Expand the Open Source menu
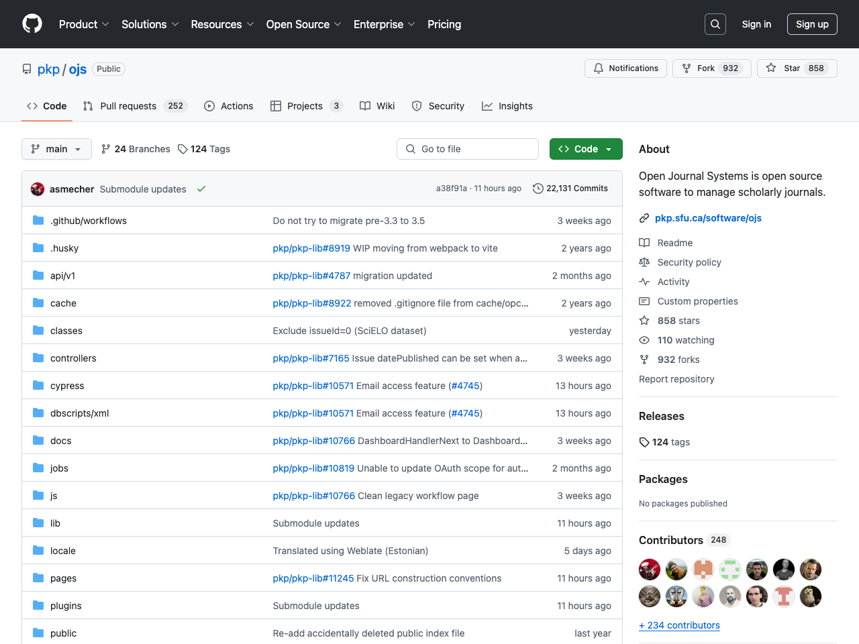The width and height of the screenshot is (859, 644). (x=304, y=24)
